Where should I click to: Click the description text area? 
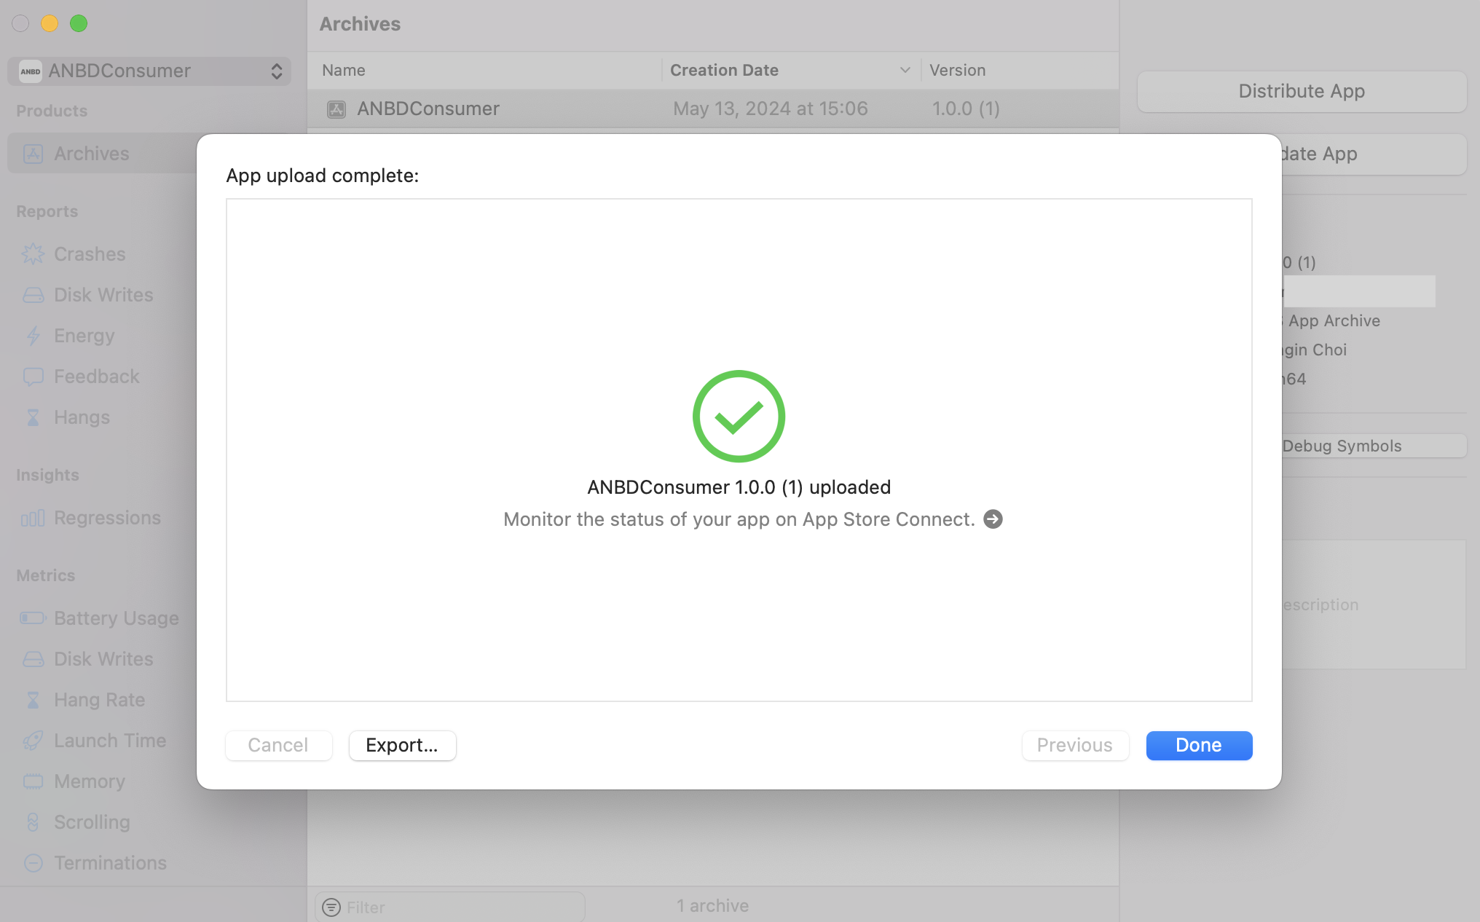pyautogui.click(x=1374, y=604)
